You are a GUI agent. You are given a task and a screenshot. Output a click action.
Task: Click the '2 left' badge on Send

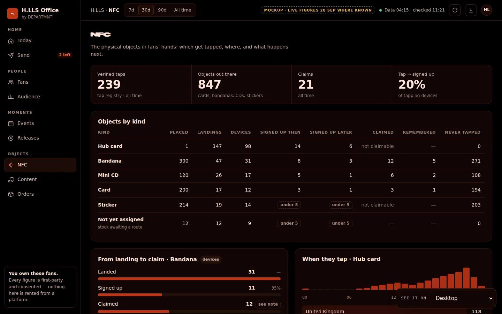[65, 55]
